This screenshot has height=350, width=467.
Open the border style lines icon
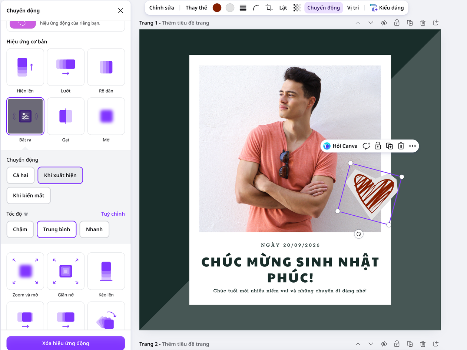coord(243,8)
